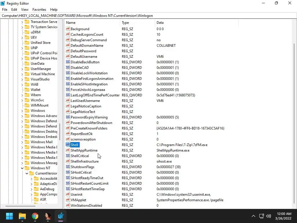Screen dimensions: 297x223
Task: Click the AeDebug folder icon
Action: pos(36,189)
